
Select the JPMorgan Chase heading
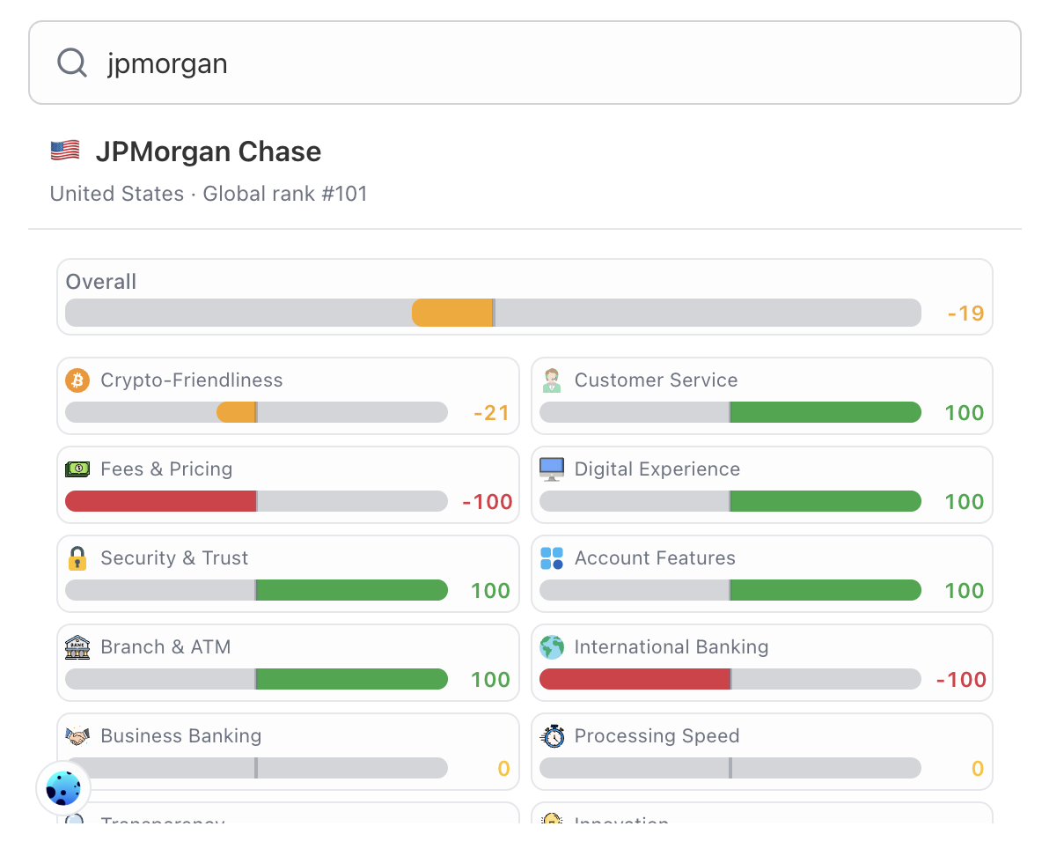click(208, 151)
